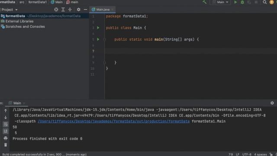Clear console with the trash icon
Image resolution: width=277 pixels, height=156 pixels.
coord(6,145)
